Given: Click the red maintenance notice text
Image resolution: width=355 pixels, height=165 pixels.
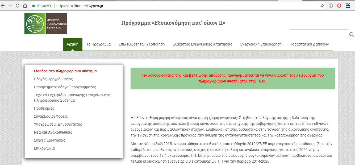Looking at the screenshot, I should coord(233,78).
